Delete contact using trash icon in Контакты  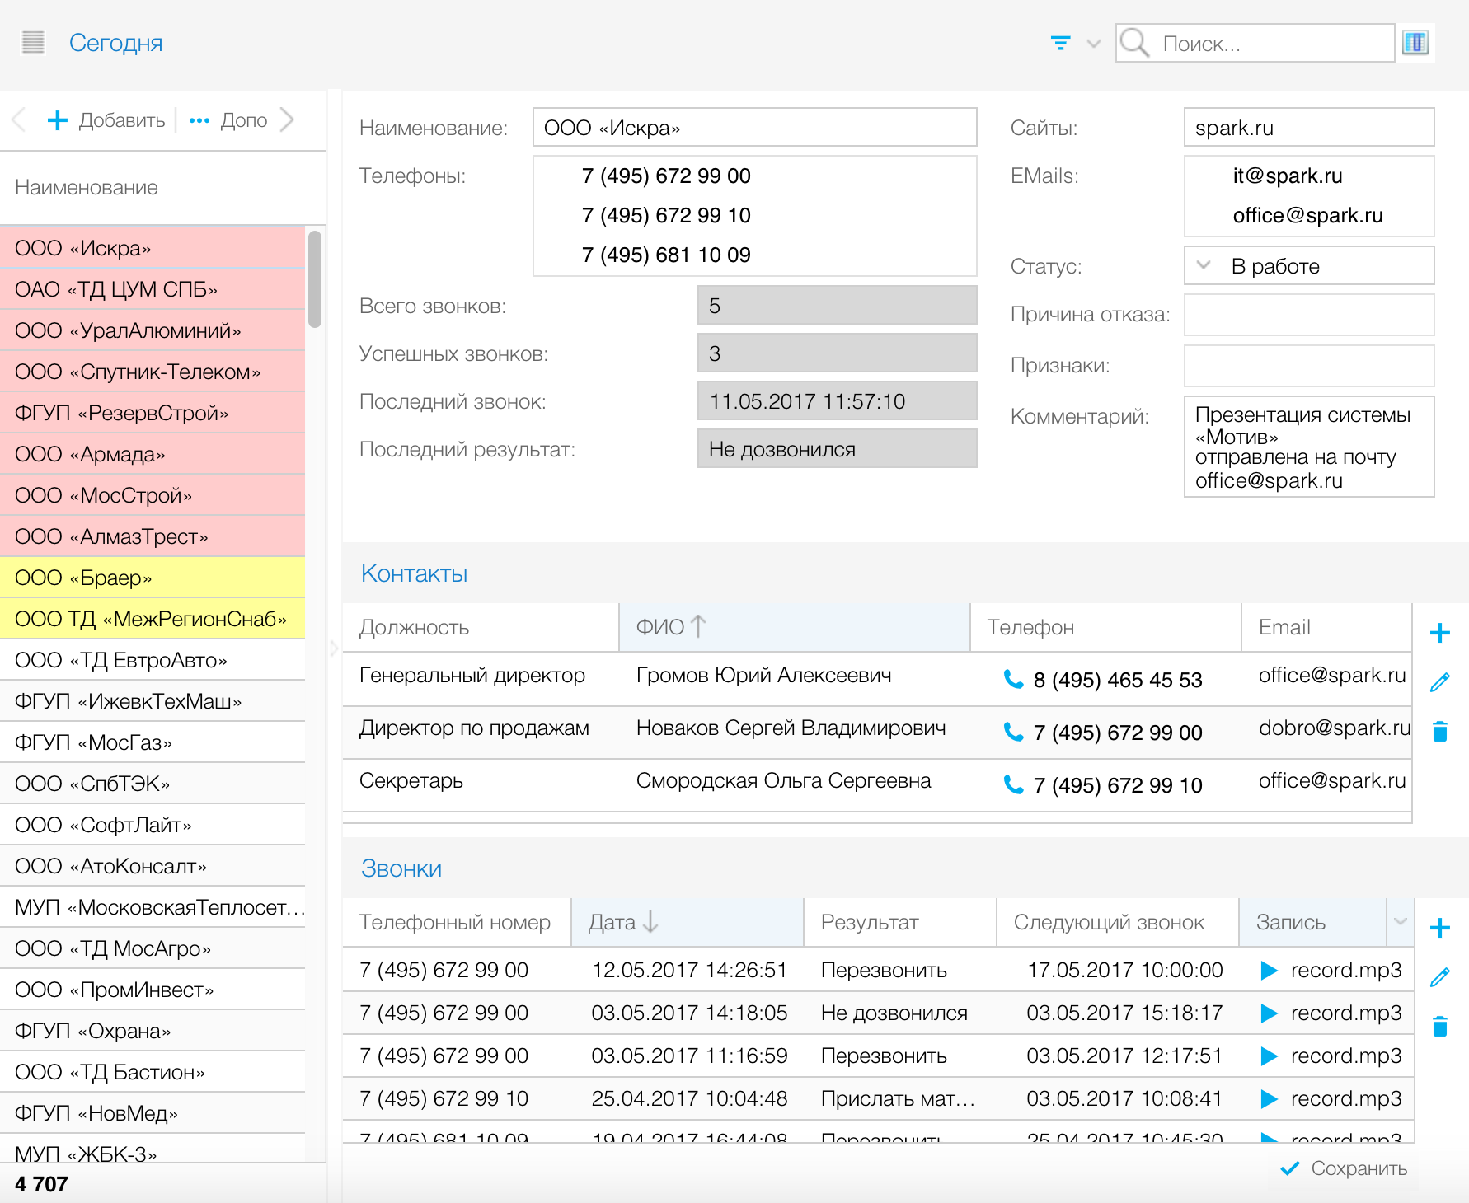[x=1439, y=731]
